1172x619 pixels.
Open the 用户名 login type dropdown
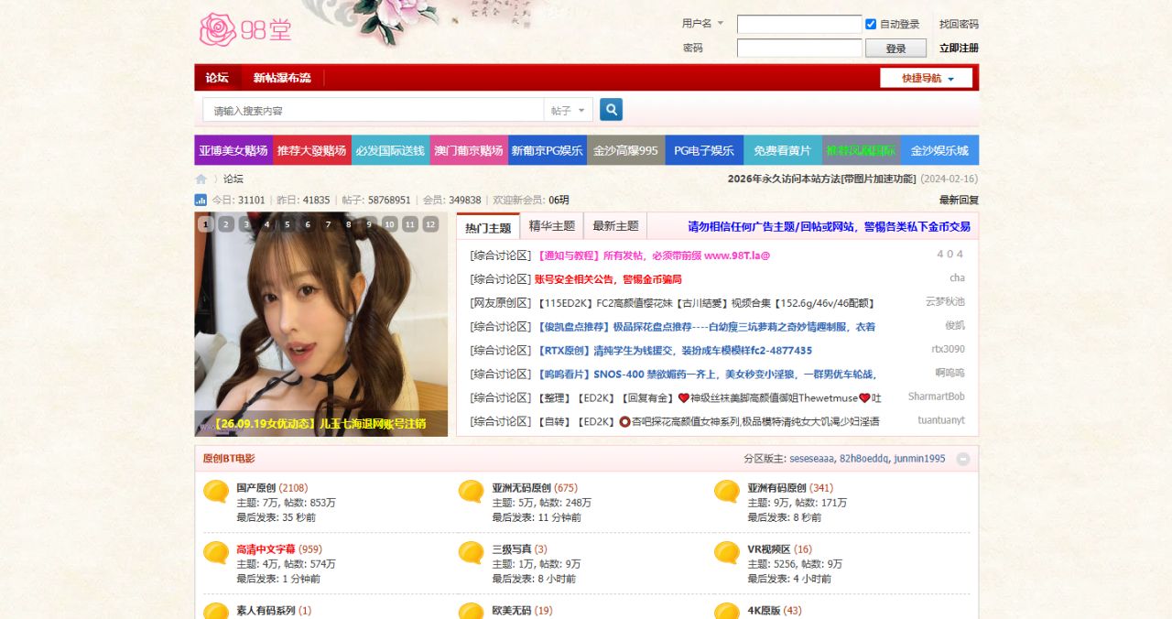[x=702, y=24]
